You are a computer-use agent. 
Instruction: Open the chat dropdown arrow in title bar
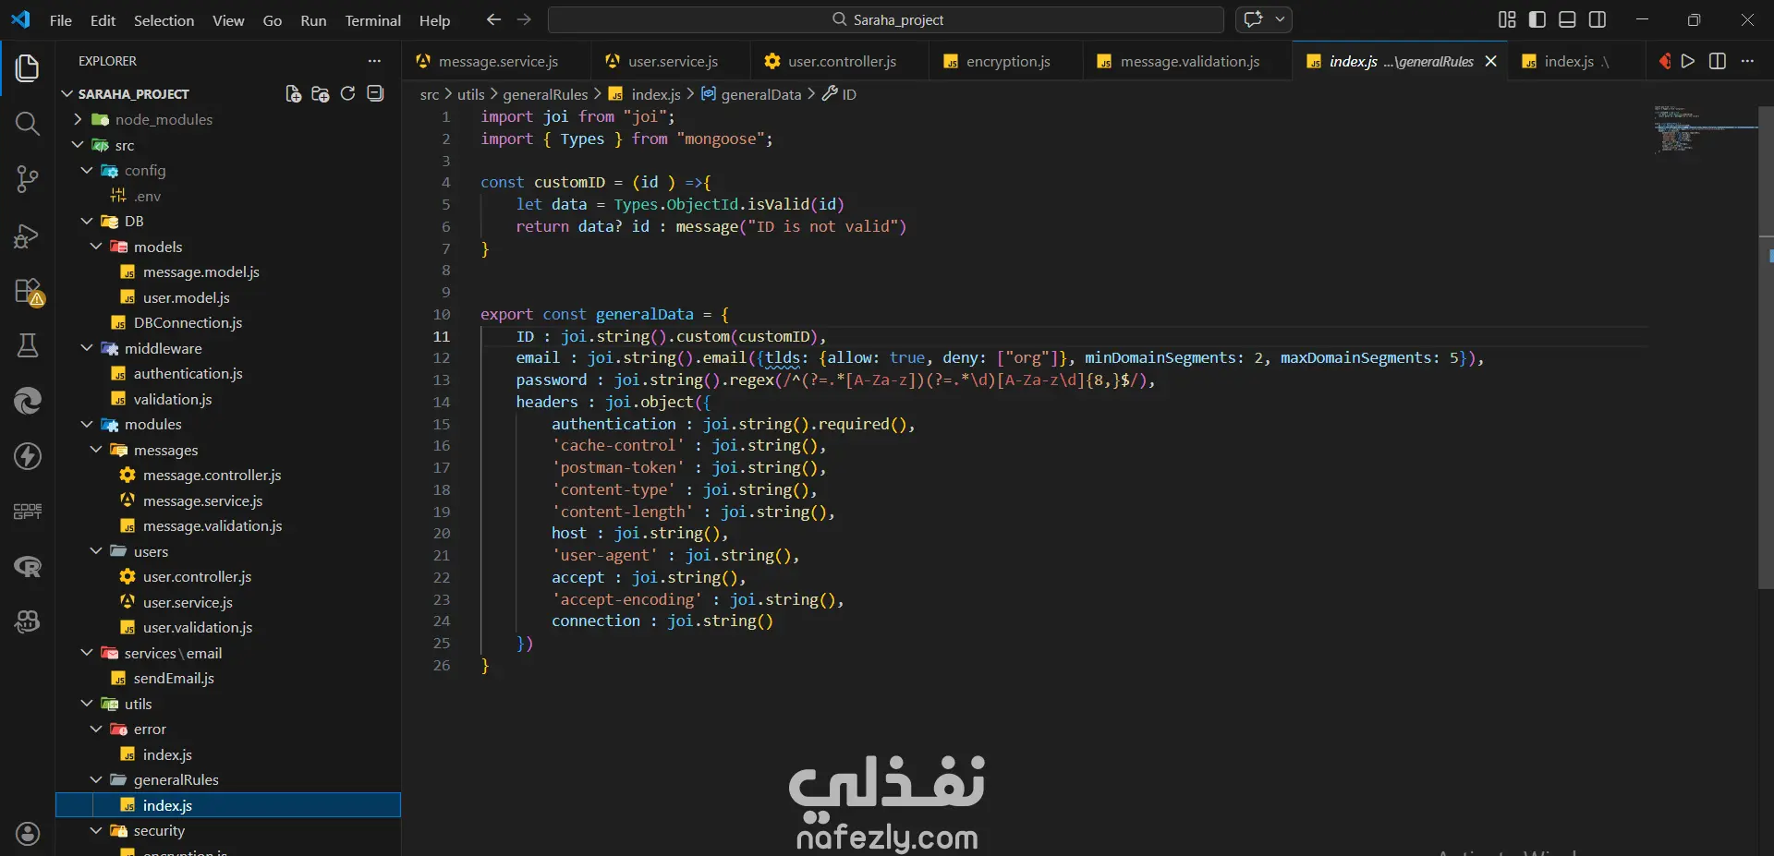[x=1280, y=19]
